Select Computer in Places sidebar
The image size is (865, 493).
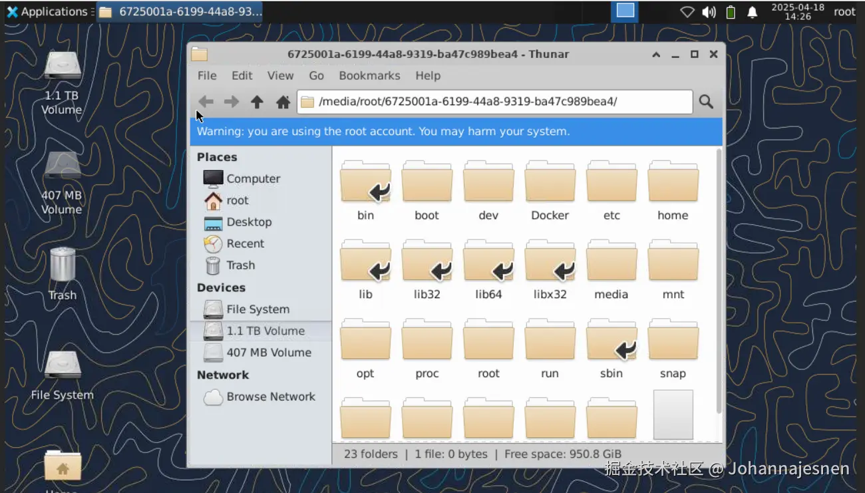pos(260,178)
